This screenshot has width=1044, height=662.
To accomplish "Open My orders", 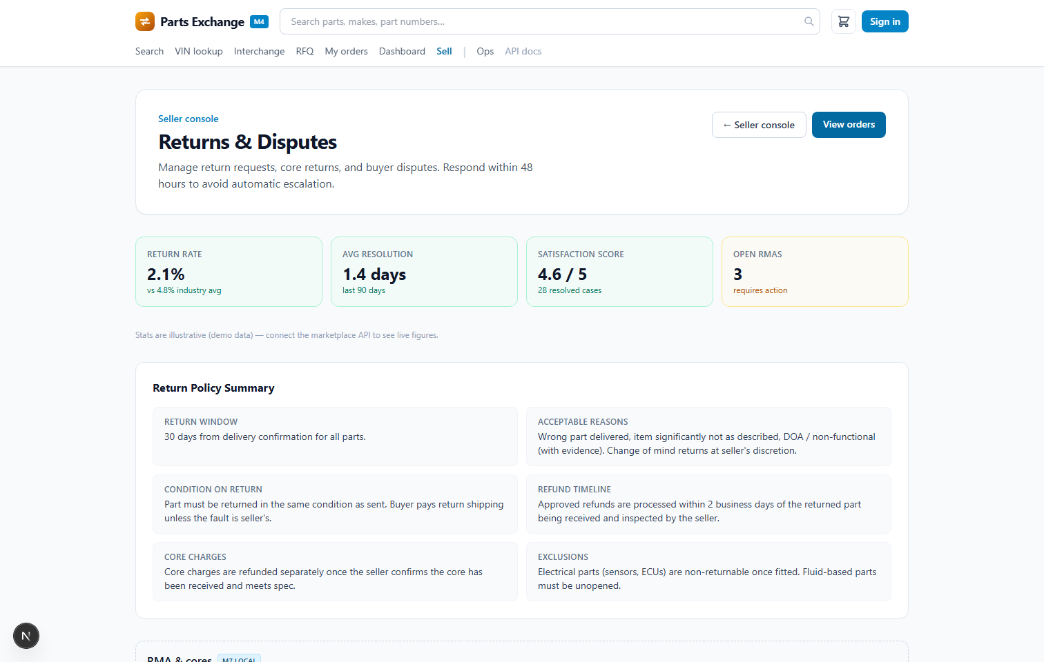I will coord(347,51).
